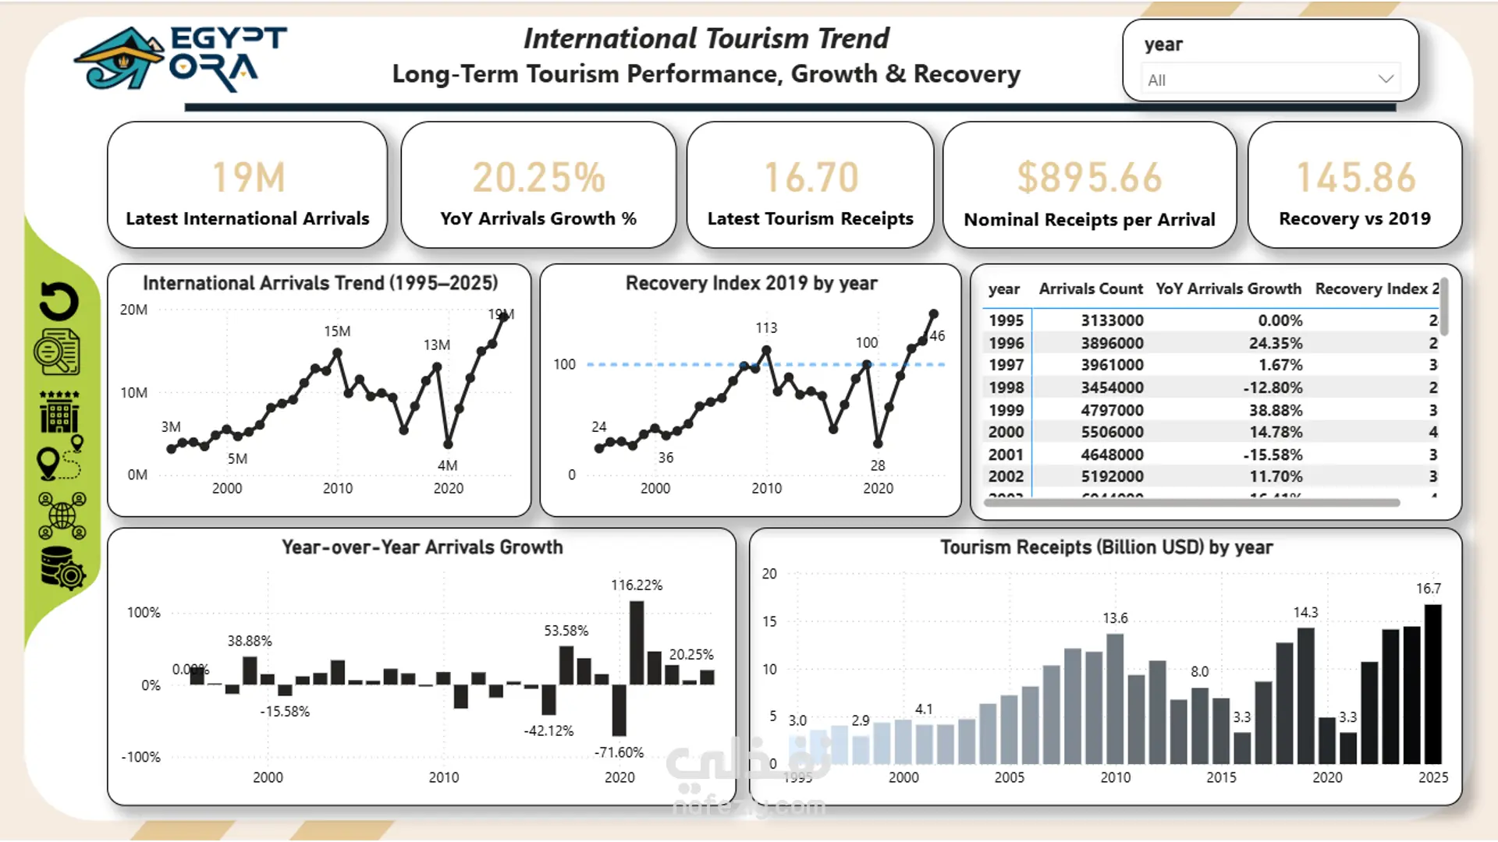Open the database gear settings icon

pyautogui.click(x=62, y=568)
